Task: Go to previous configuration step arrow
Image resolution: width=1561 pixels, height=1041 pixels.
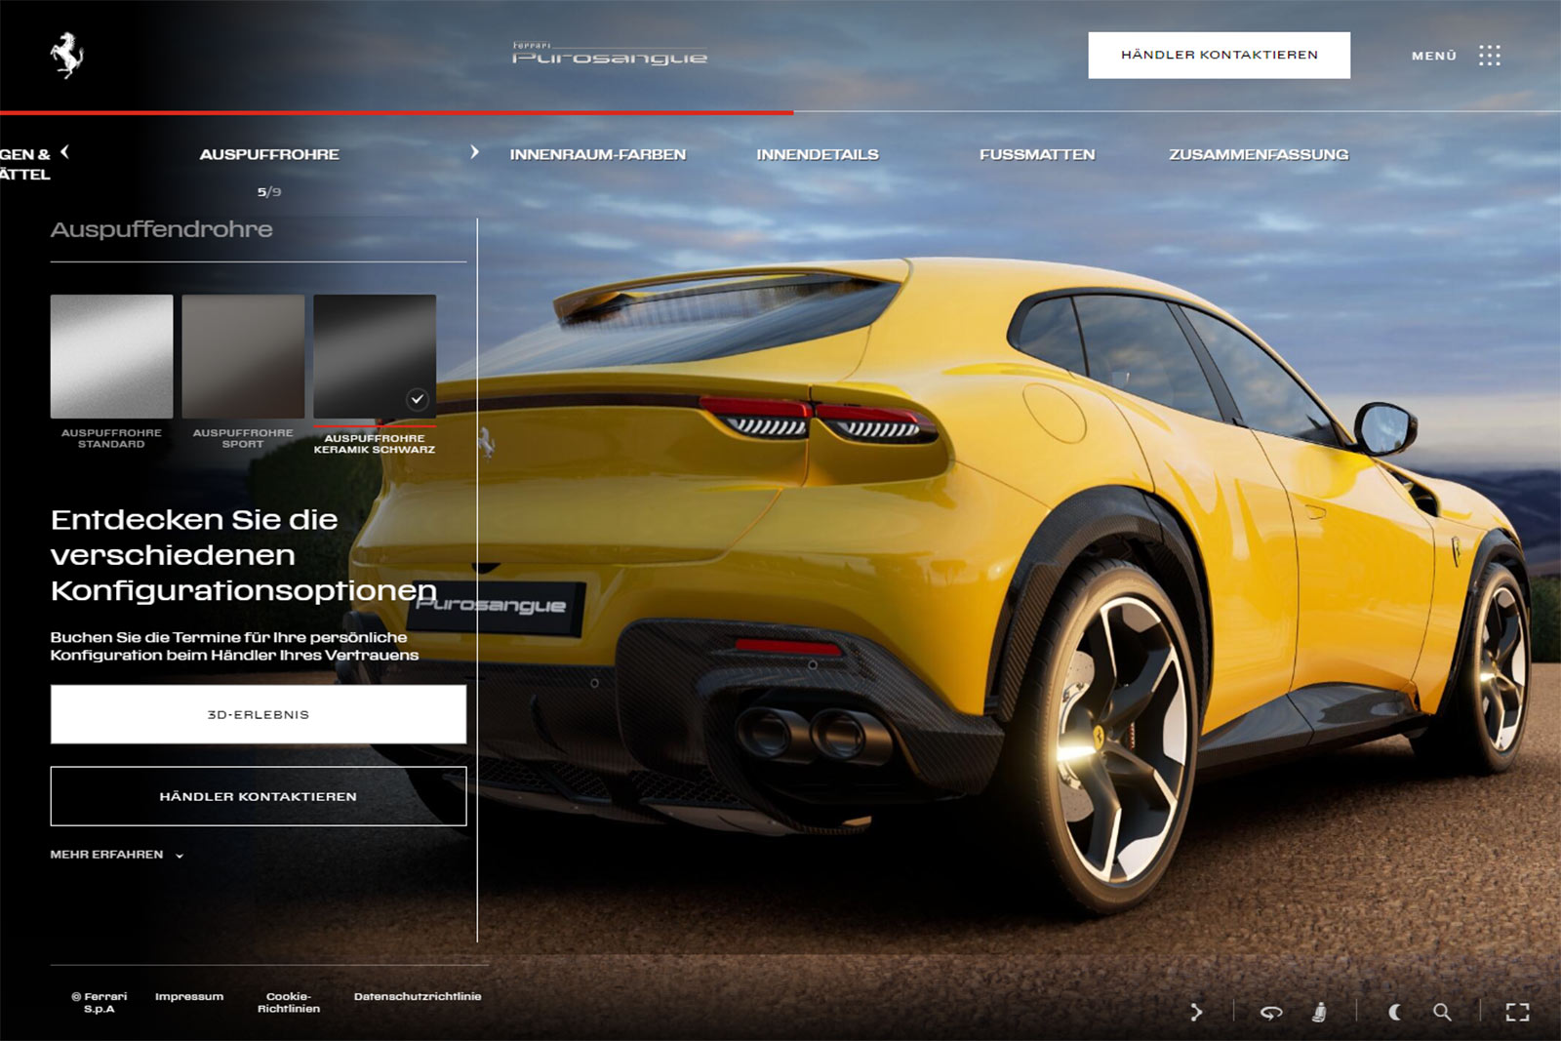Action: pos(64,151)
